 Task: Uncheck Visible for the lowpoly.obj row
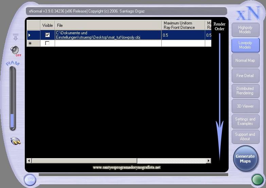[x=47, y=35]
